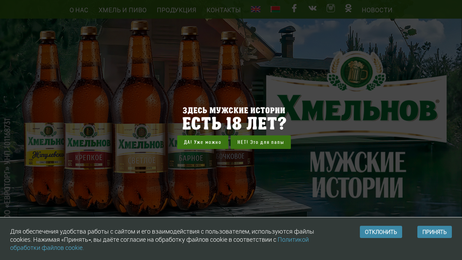Open the НОВОСТИ menu item
This screenshot has width=462, height=260.
pyautogui.click(x=377, y=10)
